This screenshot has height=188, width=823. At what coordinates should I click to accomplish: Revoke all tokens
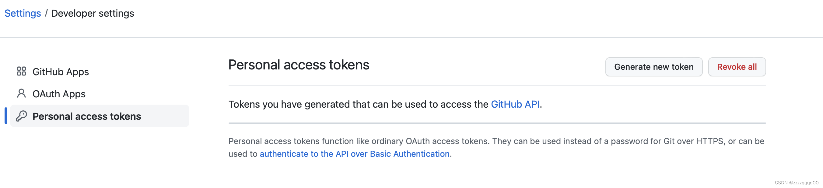tap(737, 67)
